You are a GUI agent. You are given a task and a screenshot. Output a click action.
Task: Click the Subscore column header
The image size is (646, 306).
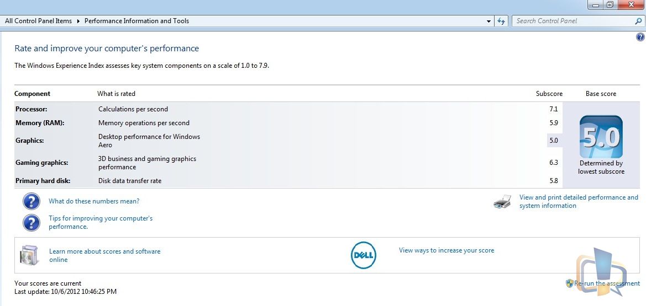[549, 94]
